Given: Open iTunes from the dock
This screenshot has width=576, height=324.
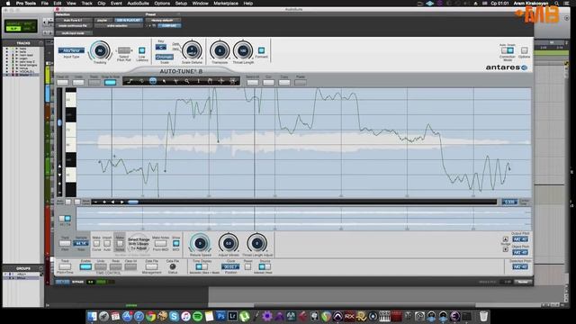Looking at the screenshot, I should tap(186, 316).
